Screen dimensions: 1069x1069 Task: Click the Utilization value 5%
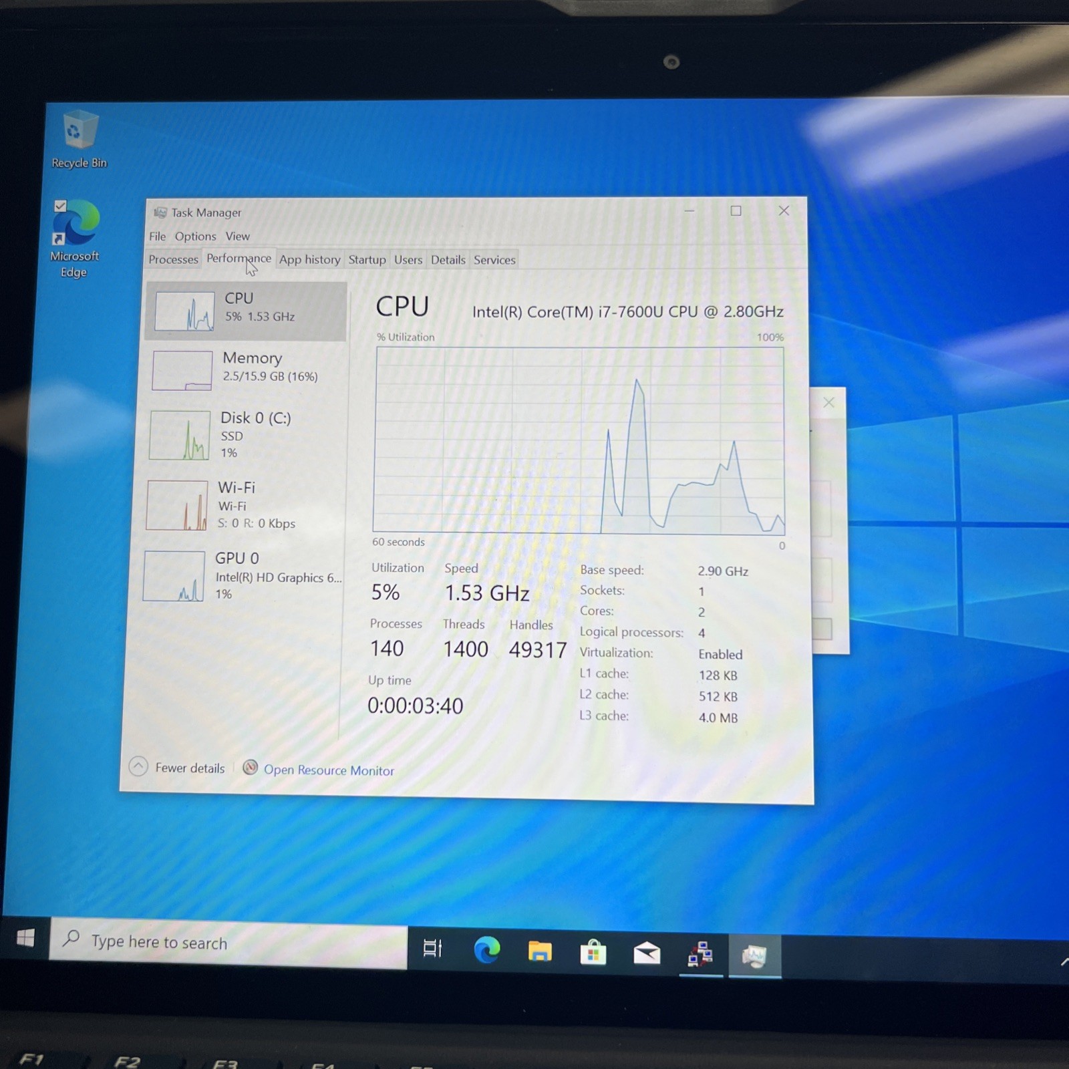point(386,592)
